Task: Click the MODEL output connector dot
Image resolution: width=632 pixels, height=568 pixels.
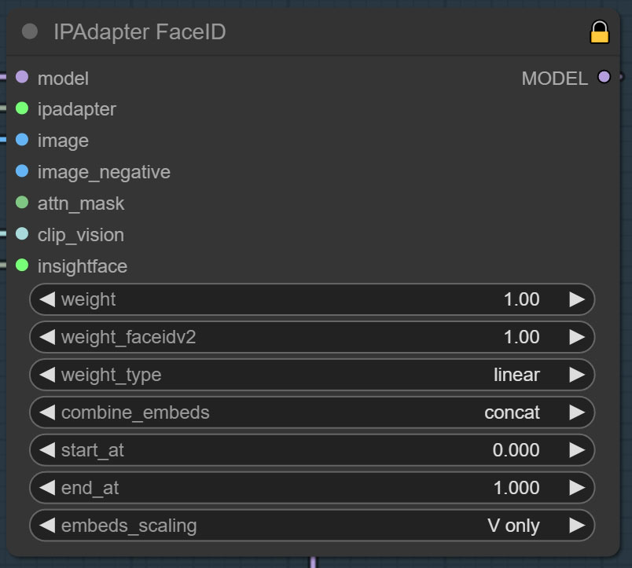Action: 603,79
